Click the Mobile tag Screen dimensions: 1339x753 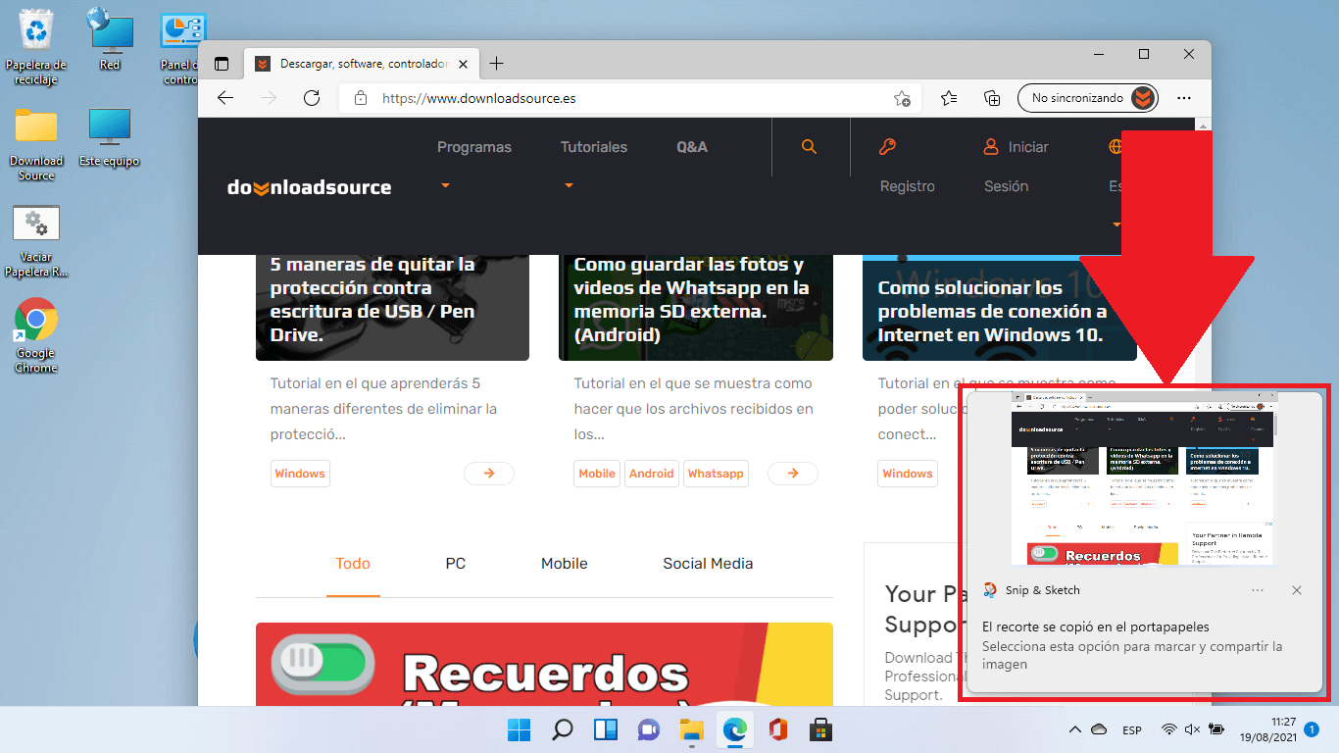(x=597, y=474)
